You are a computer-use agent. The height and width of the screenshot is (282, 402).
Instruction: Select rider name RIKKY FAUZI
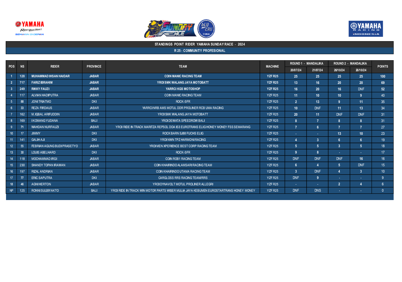click(x=41, y=89)
